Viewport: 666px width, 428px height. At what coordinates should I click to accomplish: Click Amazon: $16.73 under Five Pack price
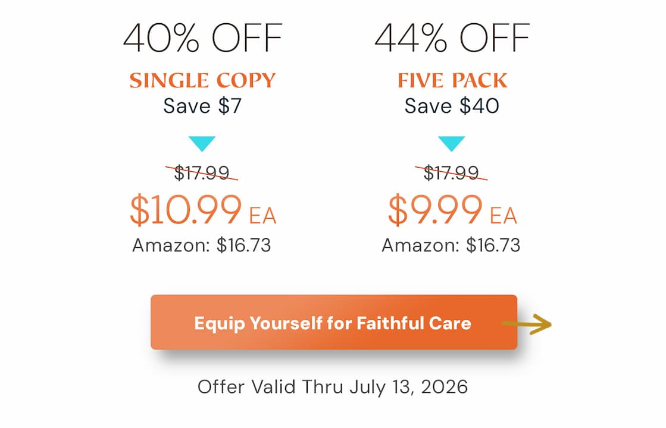[451, 245]
